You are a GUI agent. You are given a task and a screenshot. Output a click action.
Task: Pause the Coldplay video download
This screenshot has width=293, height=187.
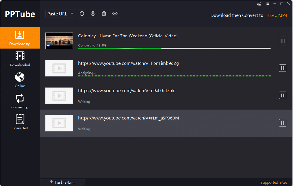283,41
